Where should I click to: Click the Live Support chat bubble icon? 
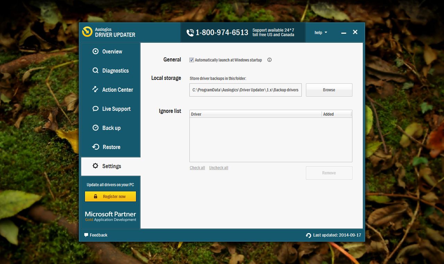95,109
